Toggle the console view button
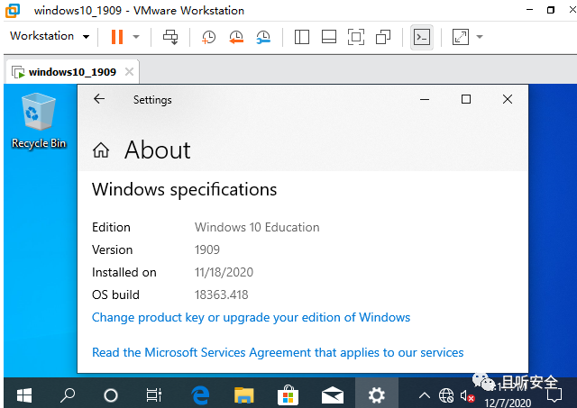Image resolution: width=577 pixels, height=408 pixels. pos(422,37)
